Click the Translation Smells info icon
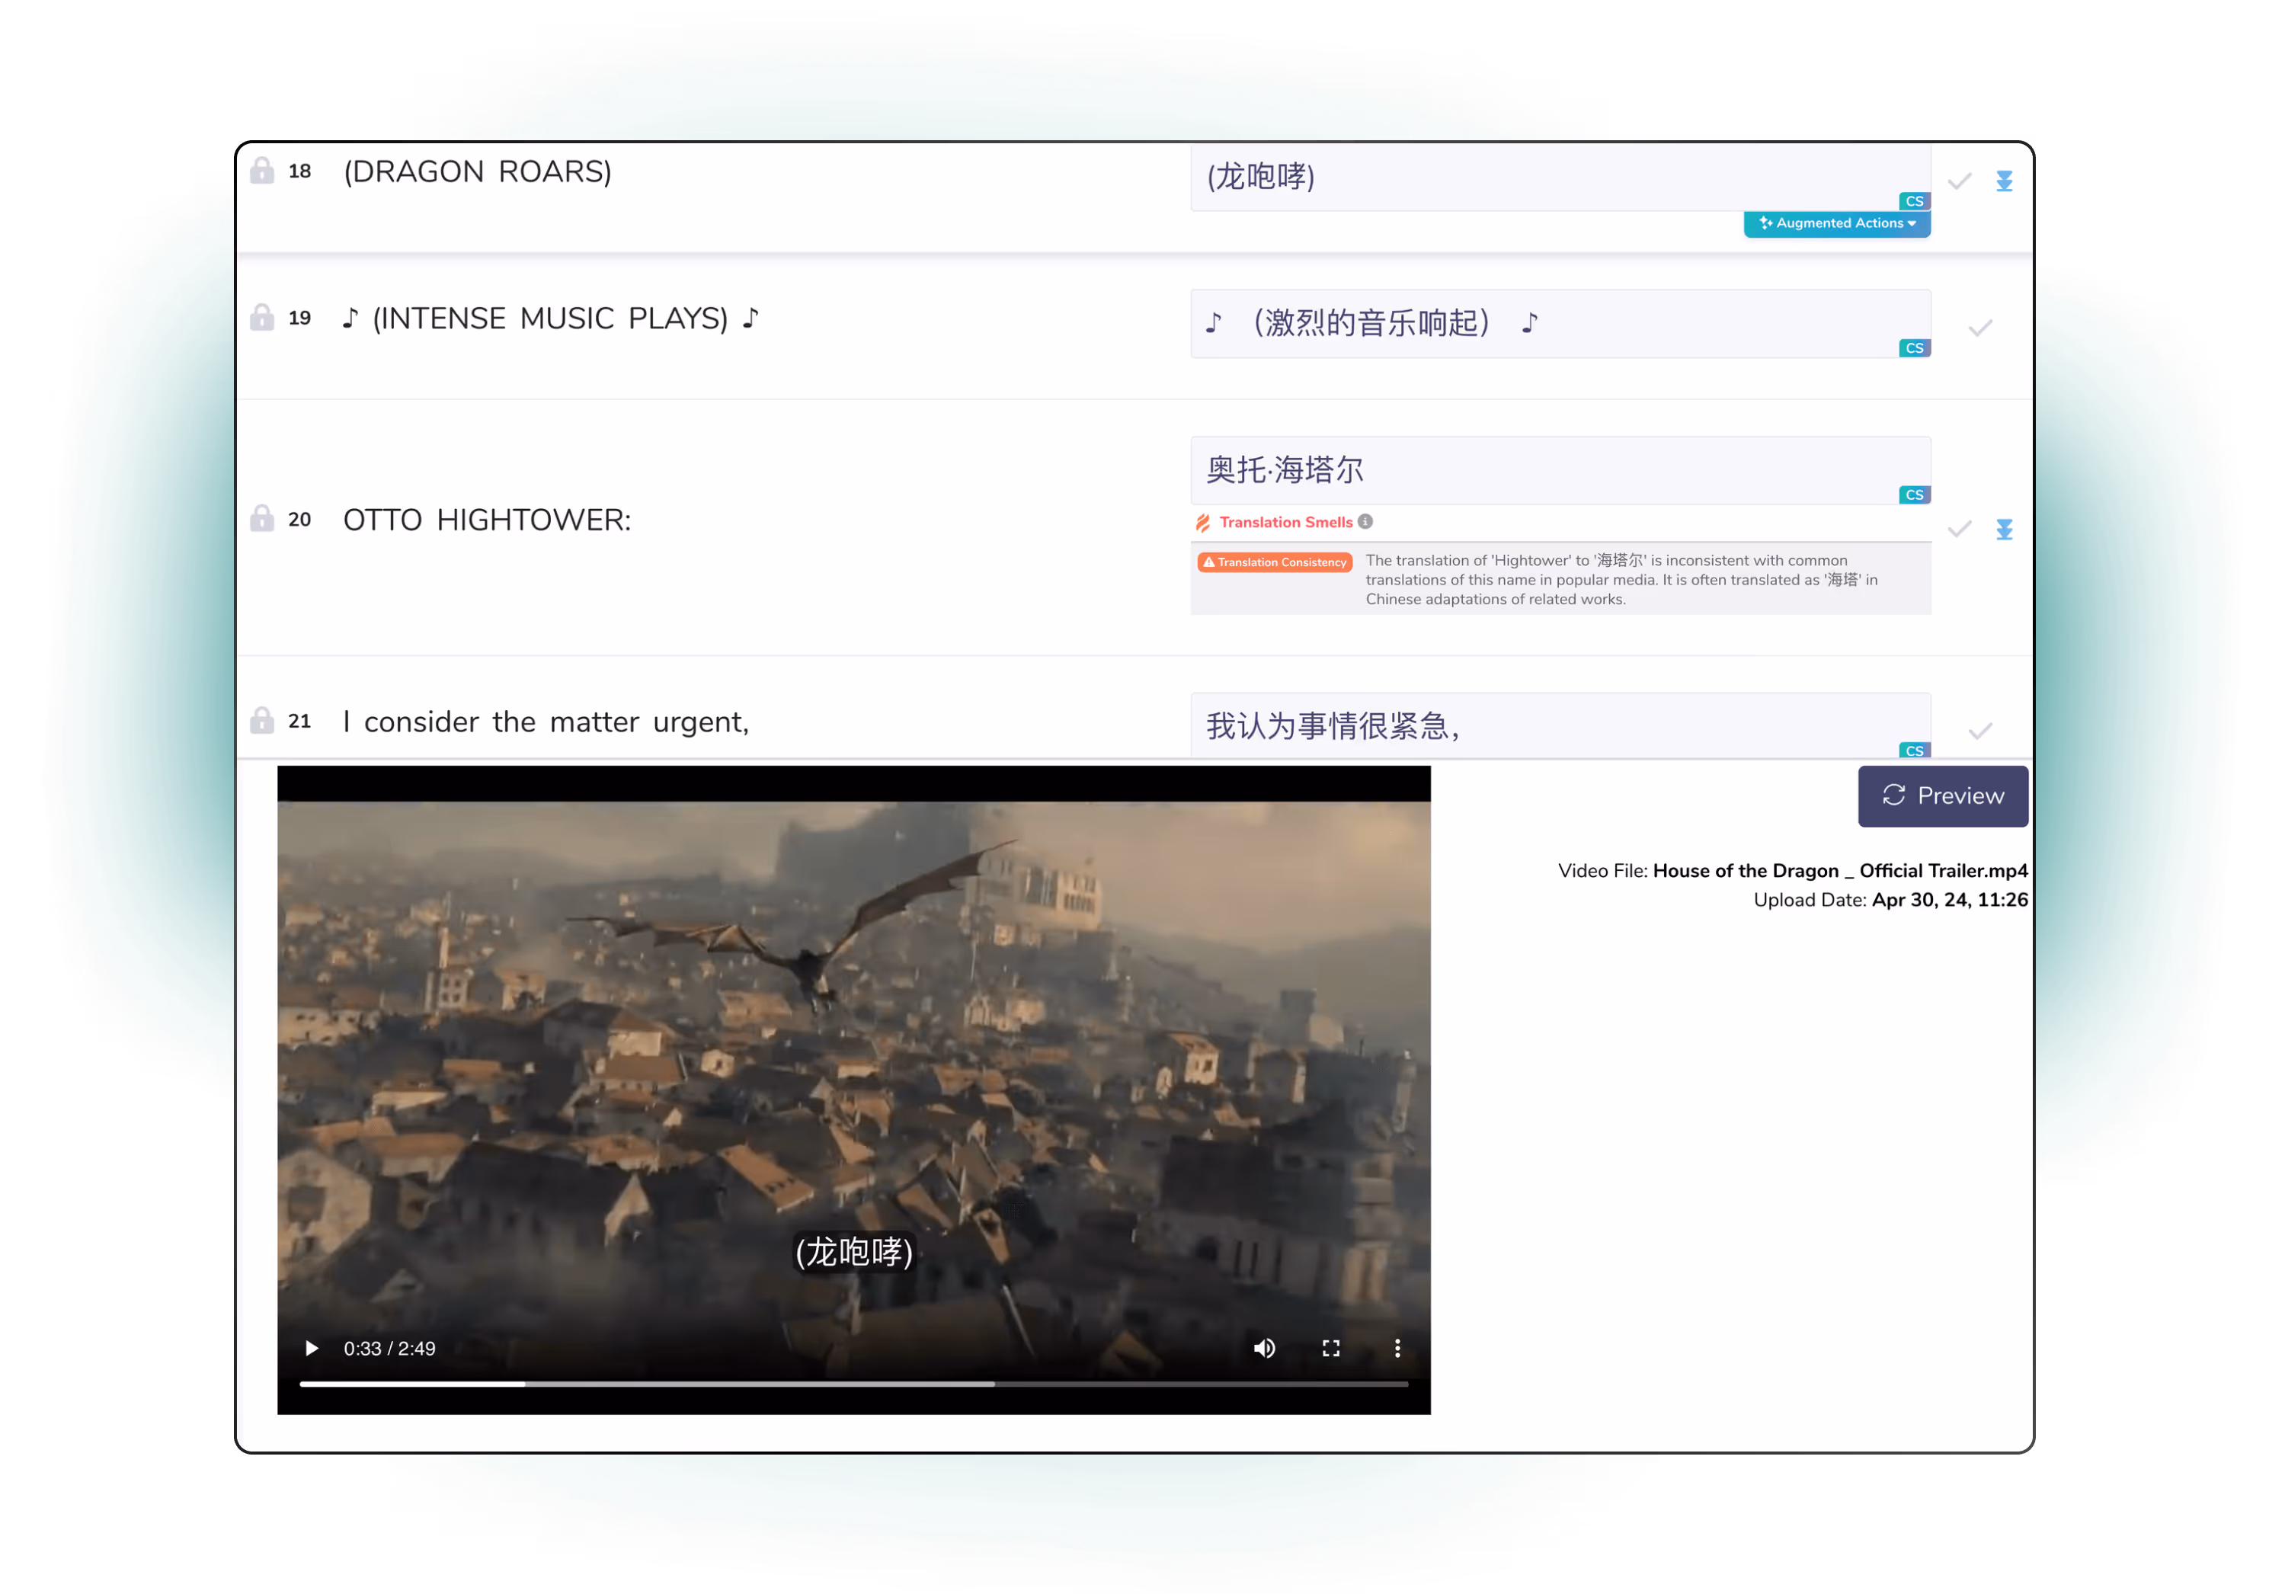Screen dimensions: 2269x1594 coord(1366,522)
